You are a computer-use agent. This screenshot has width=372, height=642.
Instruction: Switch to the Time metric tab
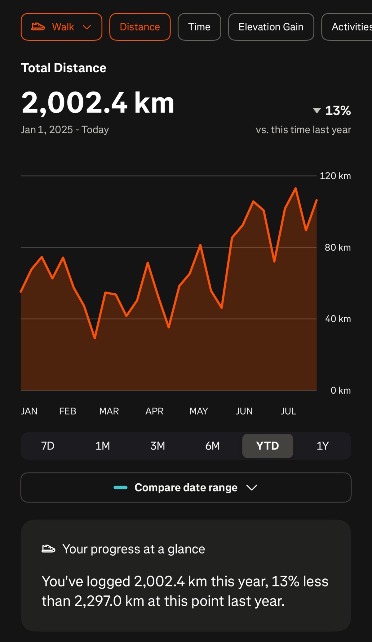[199, 27]
